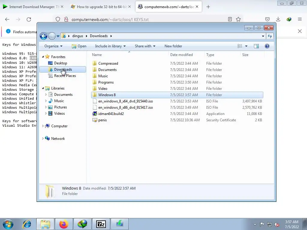Open the address bar history dropdown arrow
The image size is (307, 230).
(x=263, y=36)
